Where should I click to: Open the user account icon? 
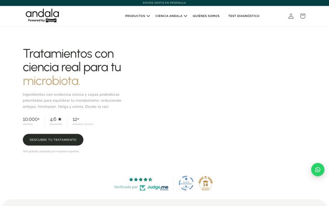coord(291,16)
